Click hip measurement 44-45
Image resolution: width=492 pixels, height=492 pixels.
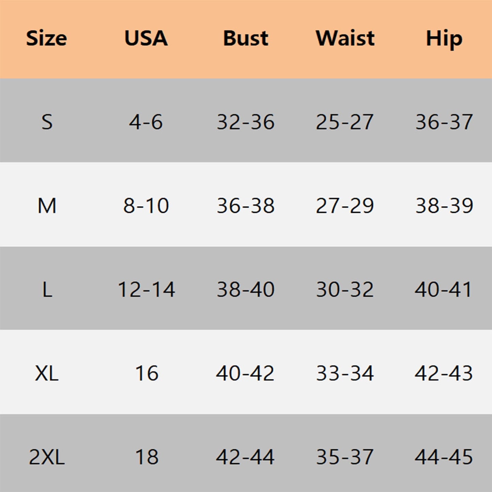click(444, 457)
